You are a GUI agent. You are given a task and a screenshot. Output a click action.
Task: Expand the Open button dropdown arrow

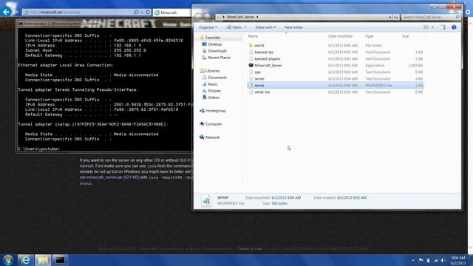coord(245,27)
